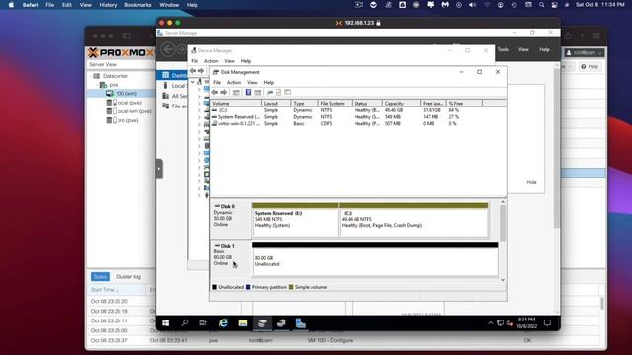Click Back arrow in Disk Management toolbar

pyautogui.click(x=215, y=92)
